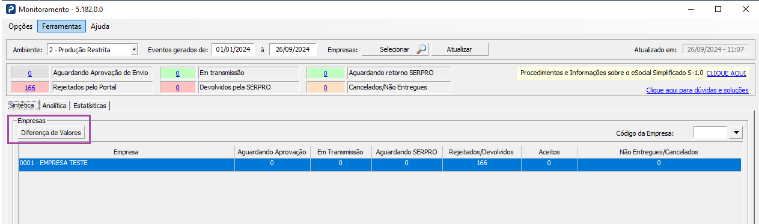Viewport: 759px width, 224px height.
Task: Open the Aguardando retorno SERPRO count
Action: 326,73
